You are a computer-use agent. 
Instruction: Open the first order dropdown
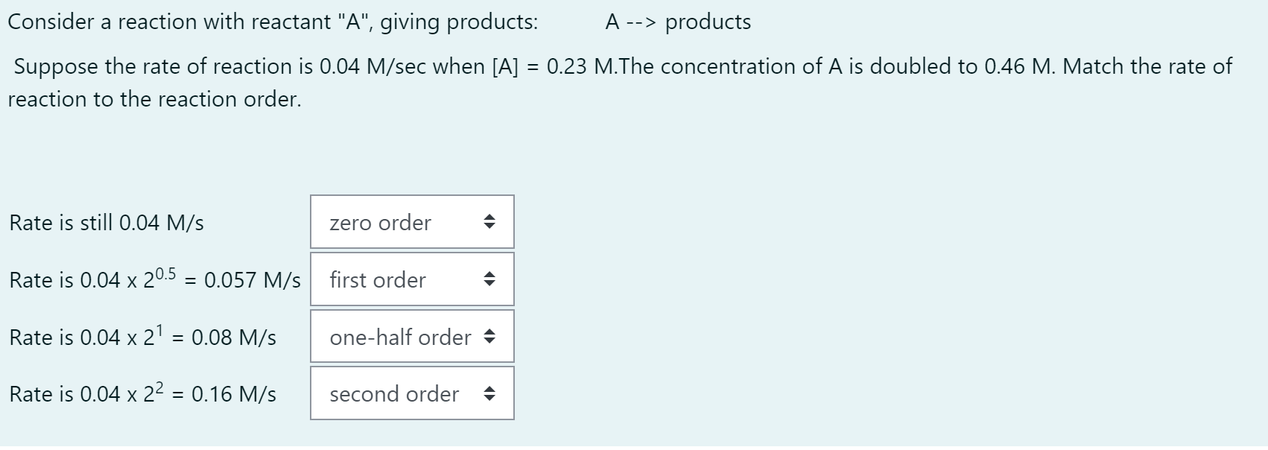412,279
